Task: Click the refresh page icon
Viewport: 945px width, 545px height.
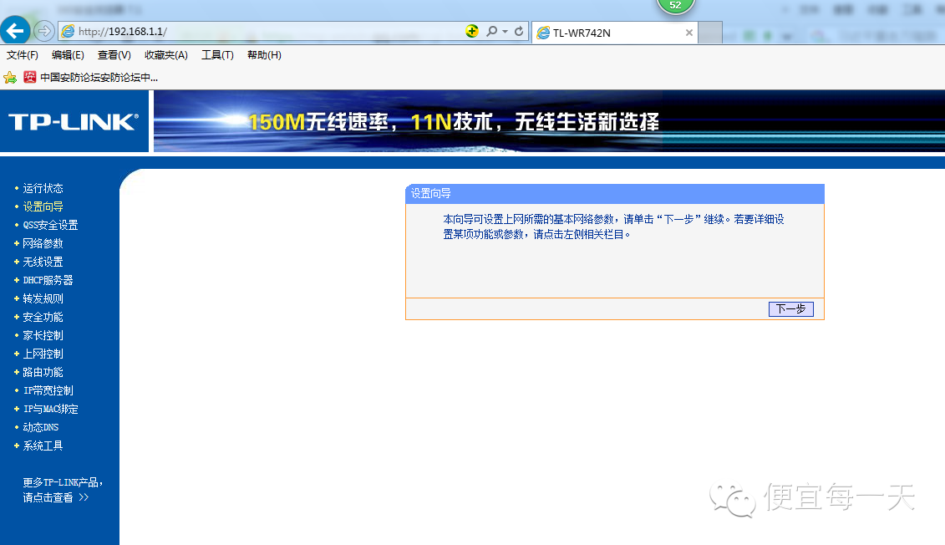Action: [519, 31]
